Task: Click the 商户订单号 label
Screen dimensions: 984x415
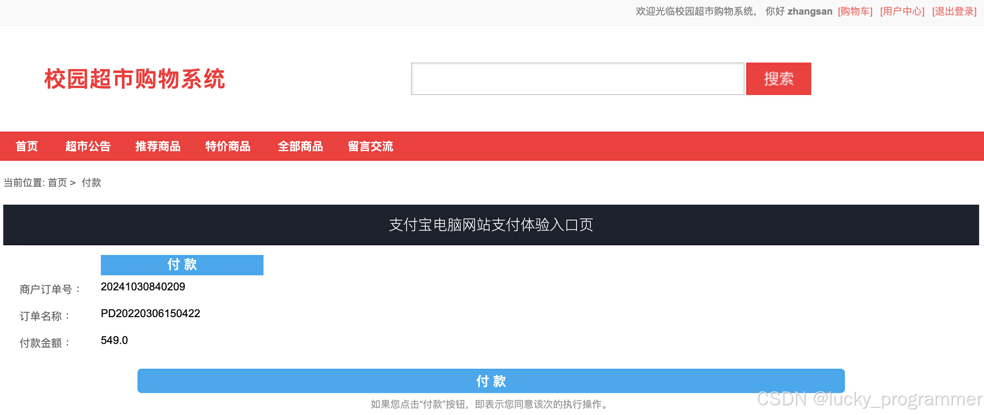Action: [x=50, y=290]
